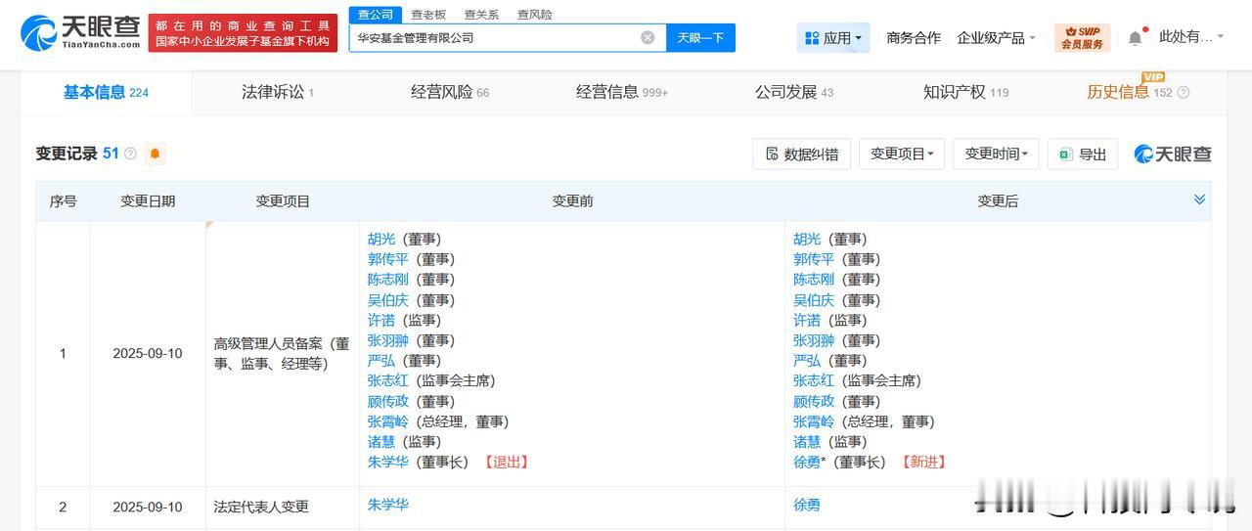Open 张霄岭 link in 变更后 column
The height and width of the screenshot is (531, 1252).
click(x=814, y=421)
